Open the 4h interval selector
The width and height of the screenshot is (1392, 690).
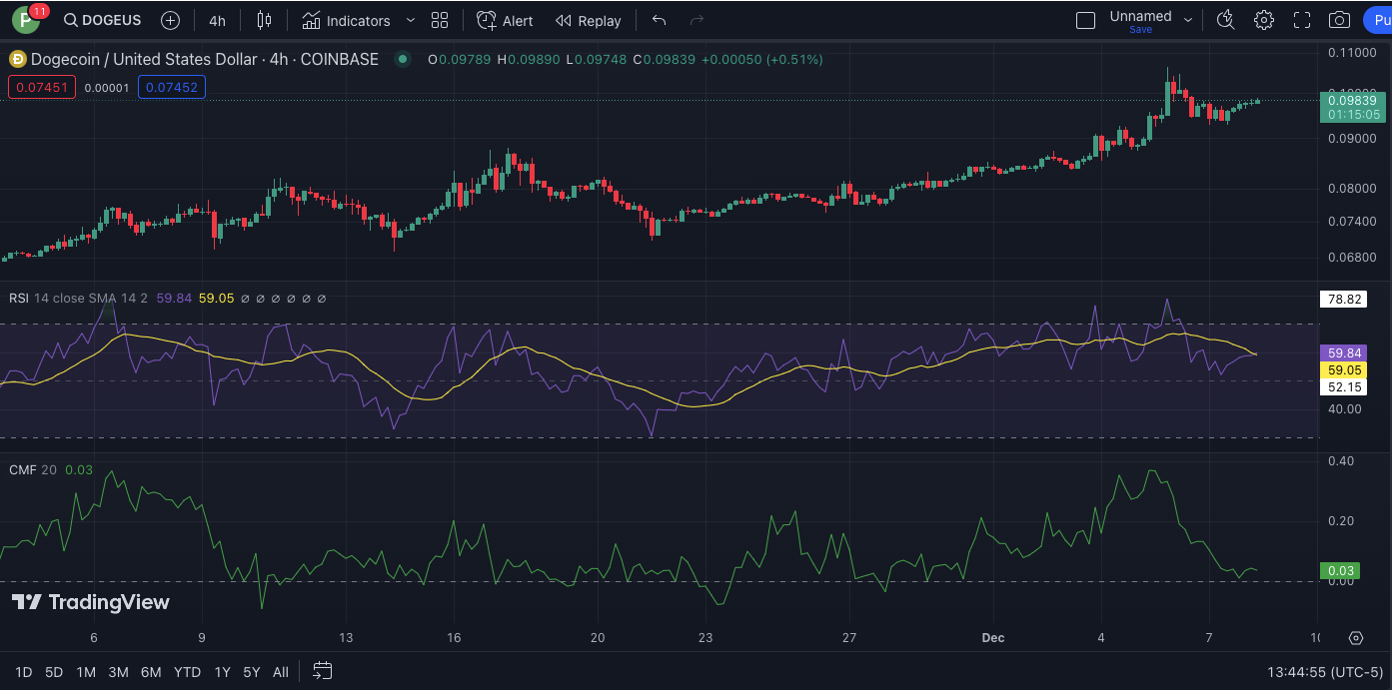(x=217, y=20)
